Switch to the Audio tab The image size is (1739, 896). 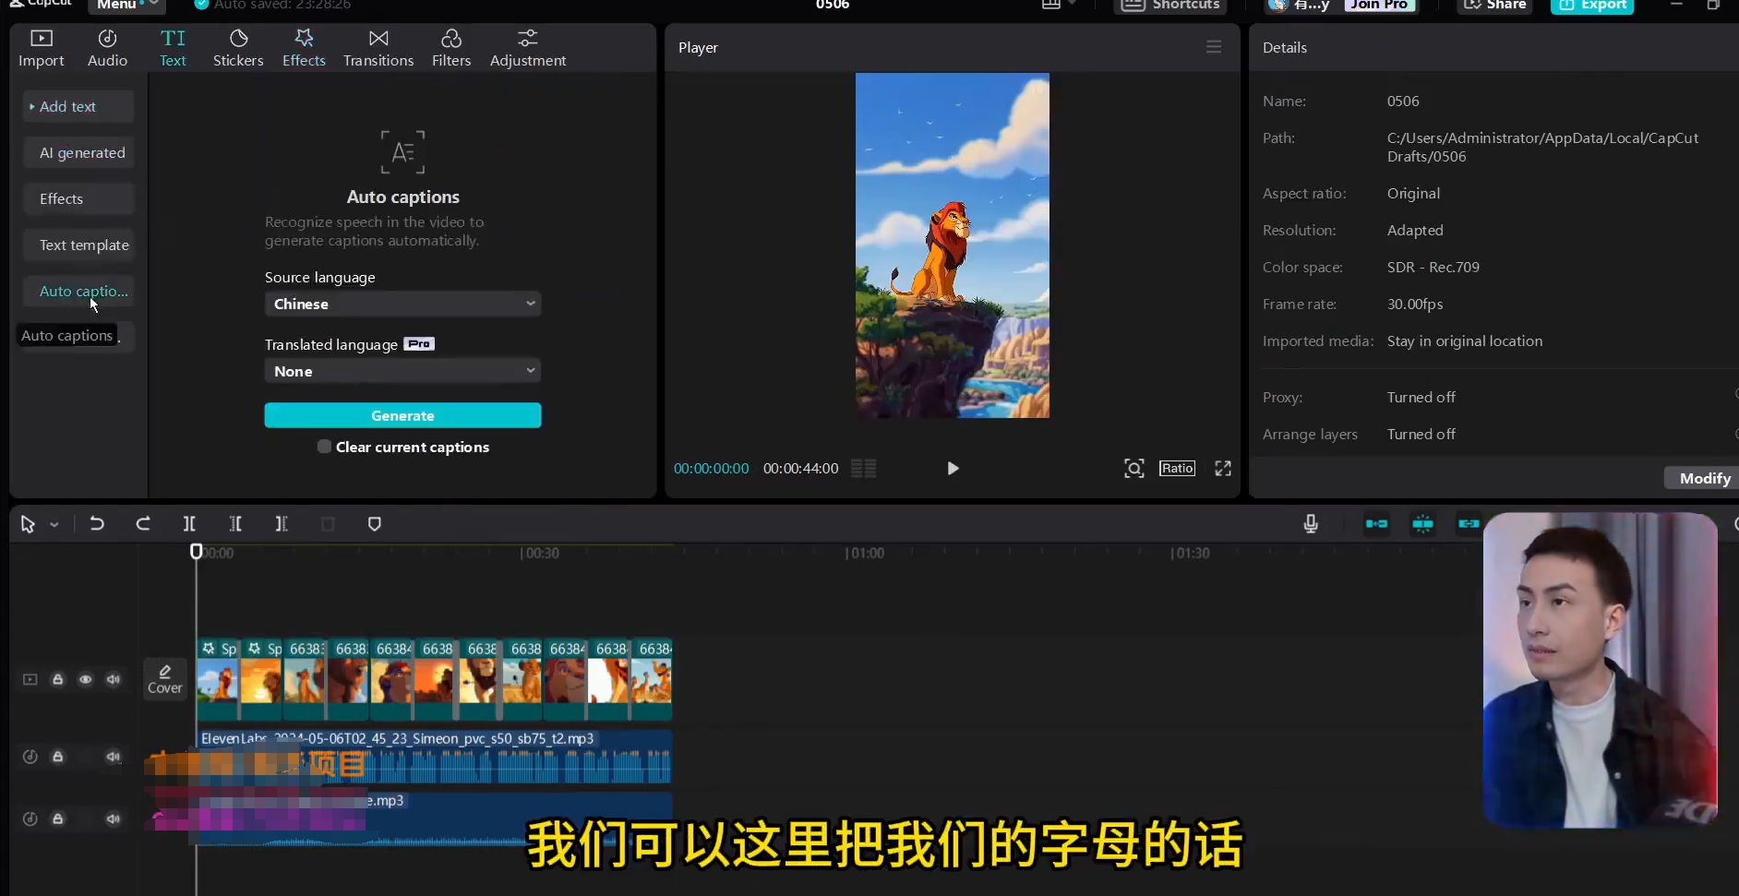coord(107,48)
